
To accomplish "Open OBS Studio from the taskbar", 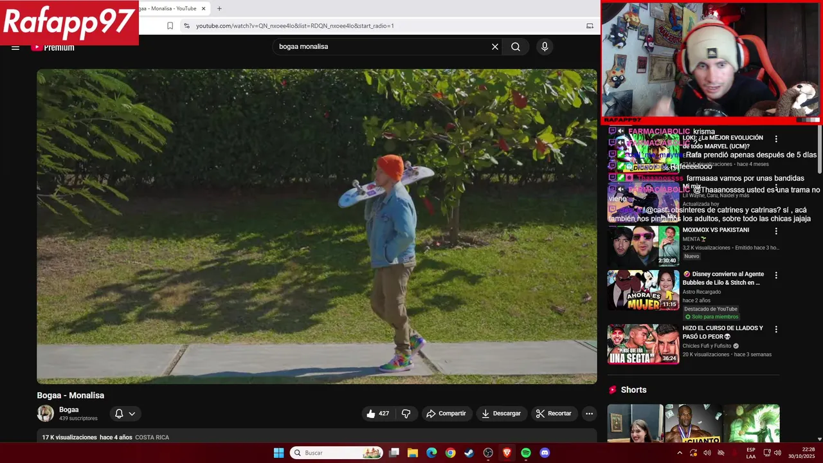I will 488,453.
